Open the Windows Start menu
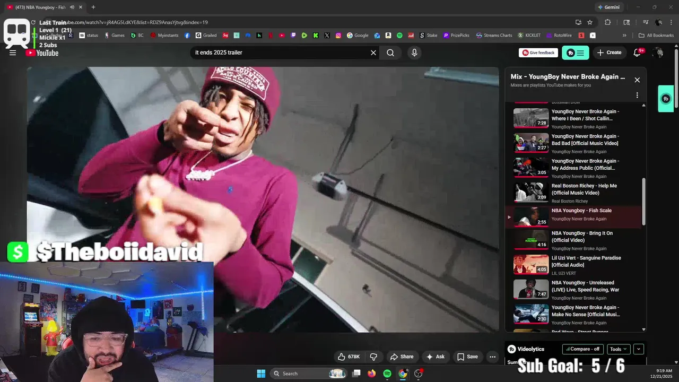 pyautogui.click(x=261, y=374)
